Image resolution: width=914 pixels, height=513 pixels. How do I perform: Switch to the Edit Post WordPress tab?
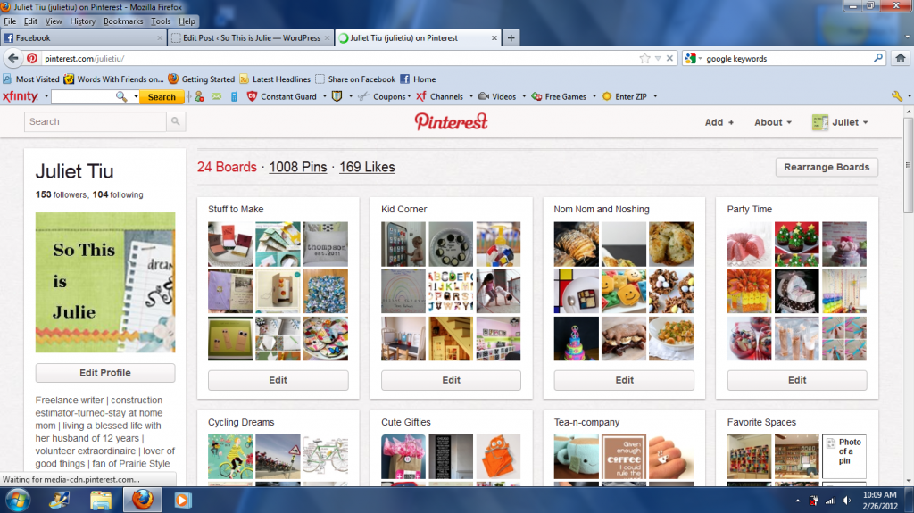coord(251,37)
